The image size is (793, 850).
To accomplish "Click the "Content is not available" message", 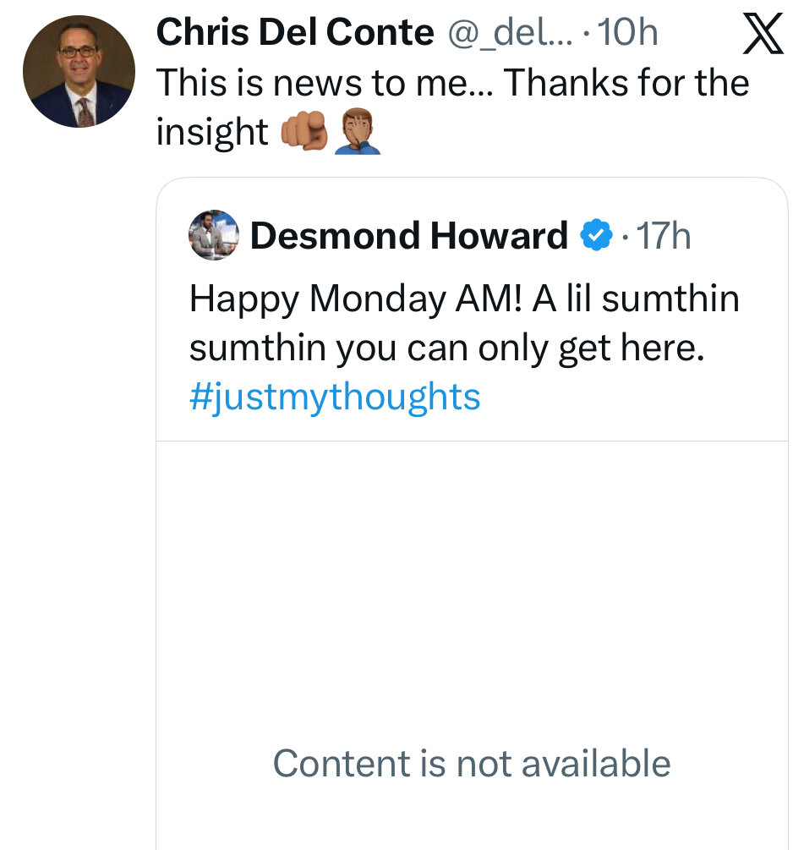I will (471, 763).
